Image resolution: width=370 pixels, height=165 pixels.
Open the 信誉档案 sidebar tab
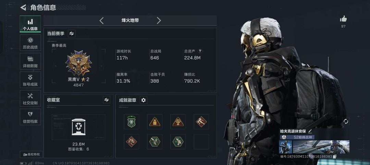pos(30,117)
